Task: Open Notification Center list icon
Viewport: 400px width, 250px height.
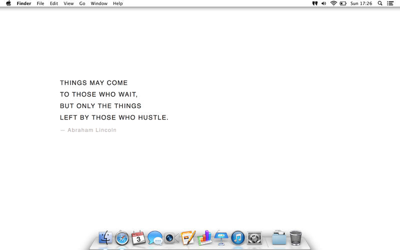Action: [390, 3]
